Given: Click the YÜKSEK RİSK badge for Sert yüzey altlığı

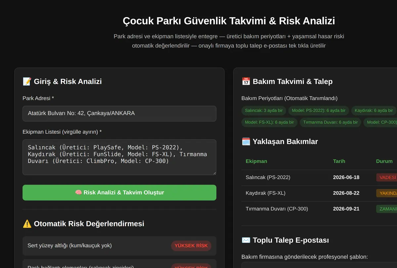Looking at the screenshot, I should point(191,246).
